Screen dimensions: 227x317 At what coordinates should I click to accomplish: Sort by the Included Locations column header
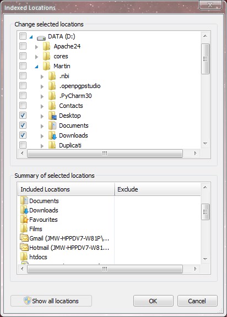click(x=66, y=189)
